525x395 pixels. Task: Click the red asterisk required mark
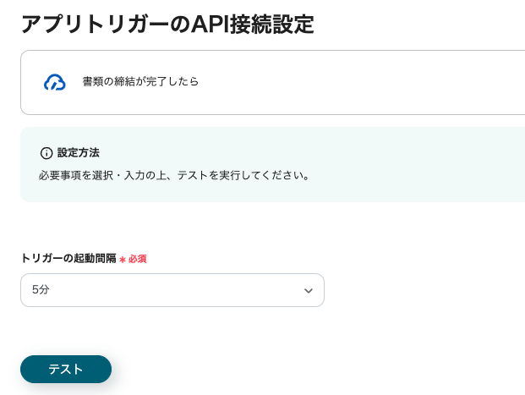coord(123,260)
